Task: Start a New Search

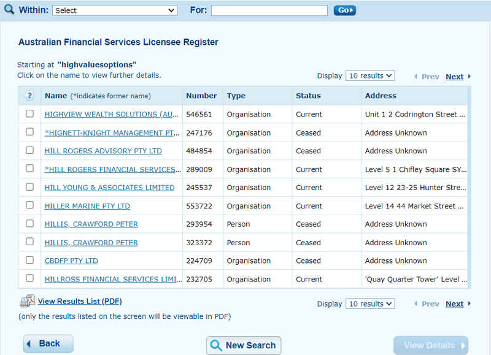Action: coord(244,345)
